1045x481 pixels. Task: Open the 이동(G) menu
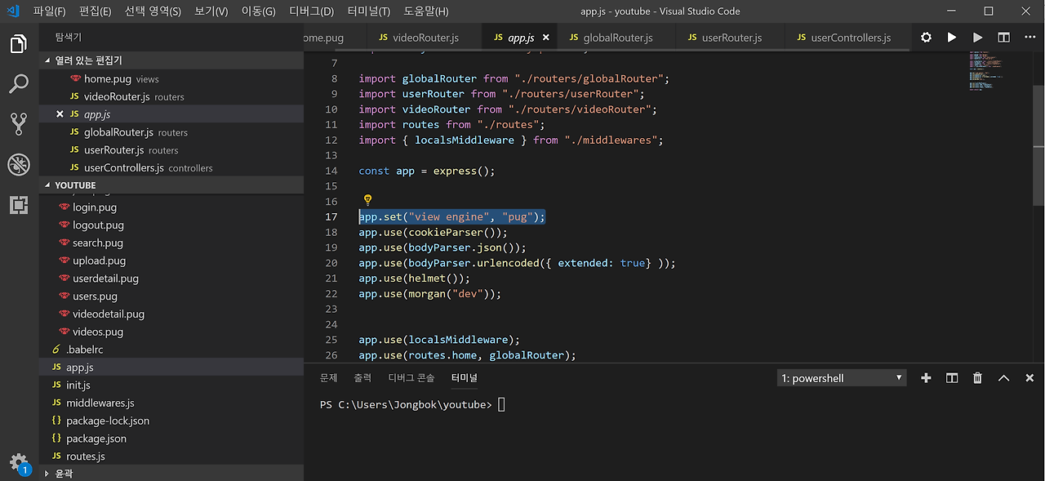(259, 11)
